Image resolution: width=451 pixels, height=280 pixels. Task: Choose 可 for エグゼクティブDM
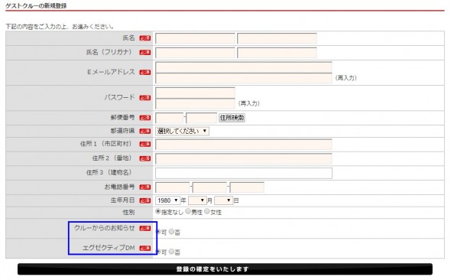(158, 252)
